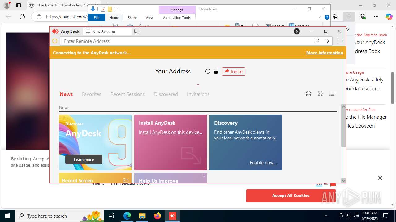The image size is (396, 222).
Task: Expand the Quick Access Toolbar dropdown in Explorer
Action: click(x=115, y=10)
